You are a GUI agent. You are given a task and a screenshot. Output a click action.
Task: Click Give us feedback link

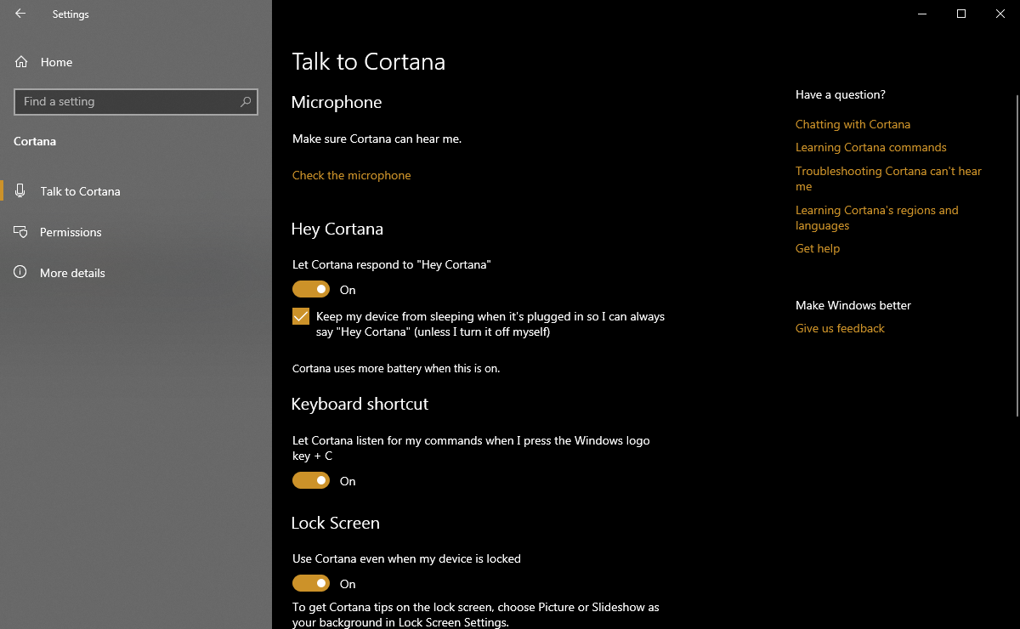(840, 328)
